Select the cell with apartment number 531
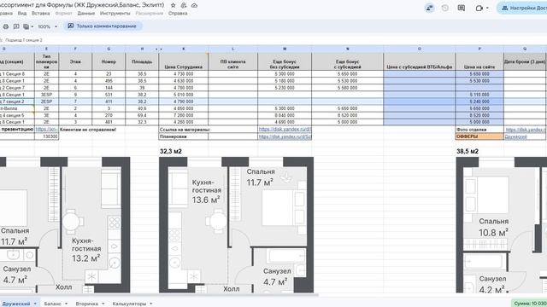 (109, 95)
